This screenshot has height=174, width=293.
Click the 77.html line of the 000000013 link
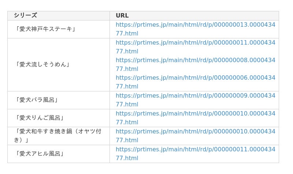[127, 34]
